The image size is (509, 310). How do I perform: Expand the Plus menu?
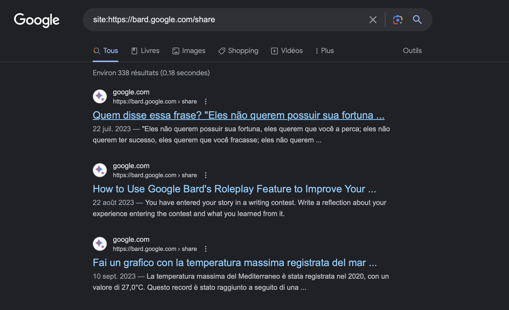[x=325, y=51]
